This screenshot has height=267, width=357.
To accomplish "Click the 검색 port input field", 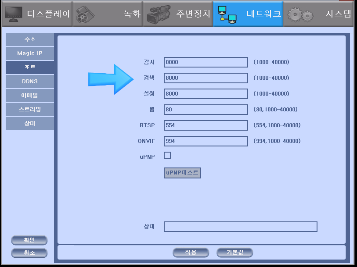I will pyautogui.click(x=206, y=78).
